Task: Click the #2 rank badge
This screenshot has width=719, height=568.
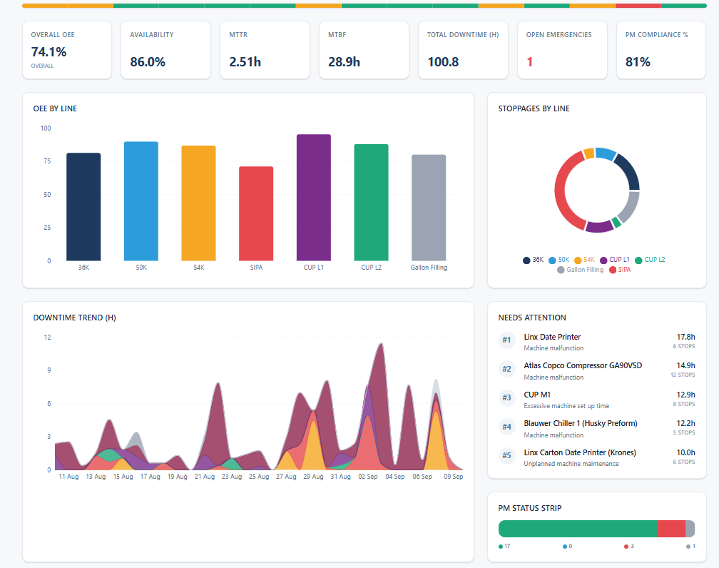Action: [x=506, y=369]
